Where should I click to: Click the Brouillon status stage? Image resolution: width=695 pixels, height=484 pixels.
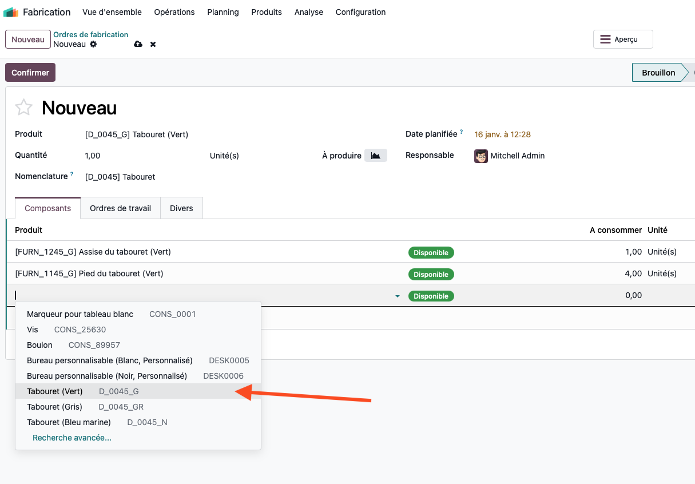[x=658, y=73]
